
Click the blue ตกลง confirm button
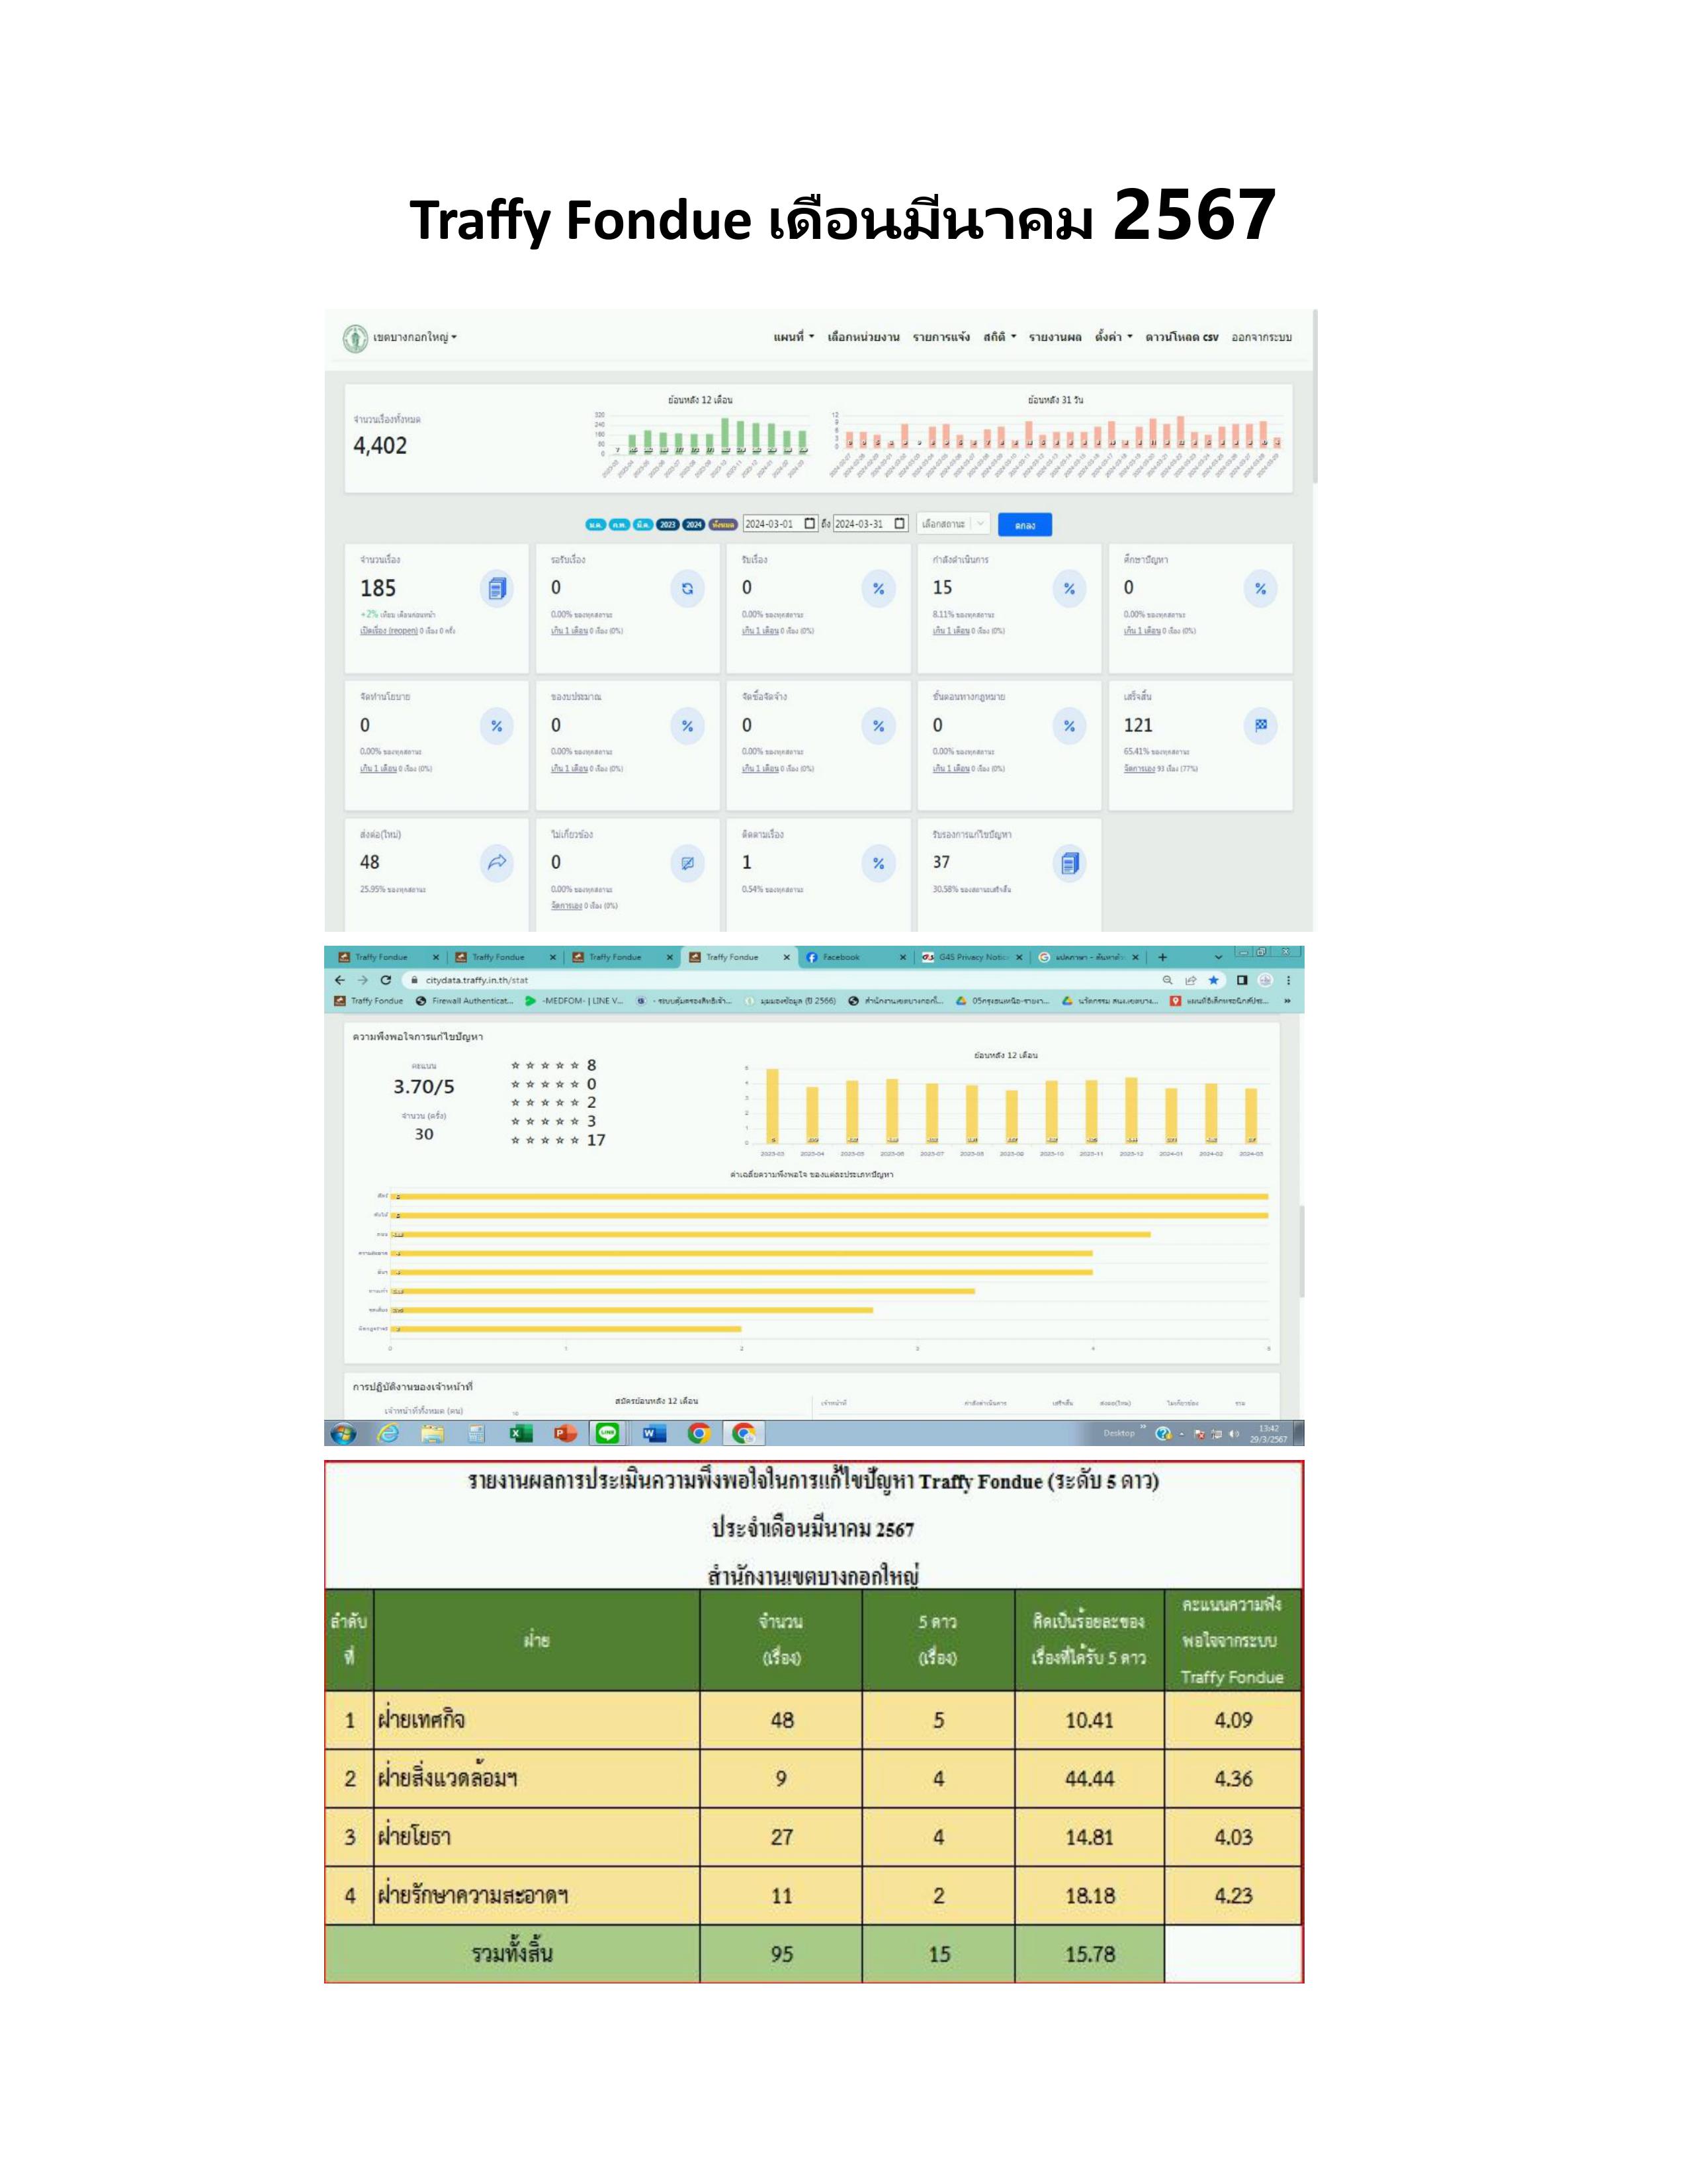[x=1024, y=525]
